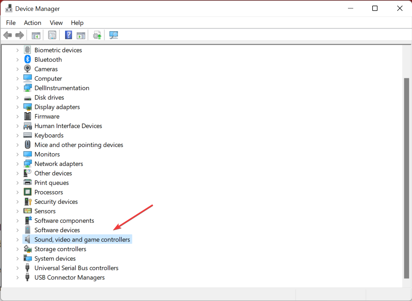Select the Mice and other pointing devices label
The width and height of the screenshot is (412, 301).
[x=78, y=145]
